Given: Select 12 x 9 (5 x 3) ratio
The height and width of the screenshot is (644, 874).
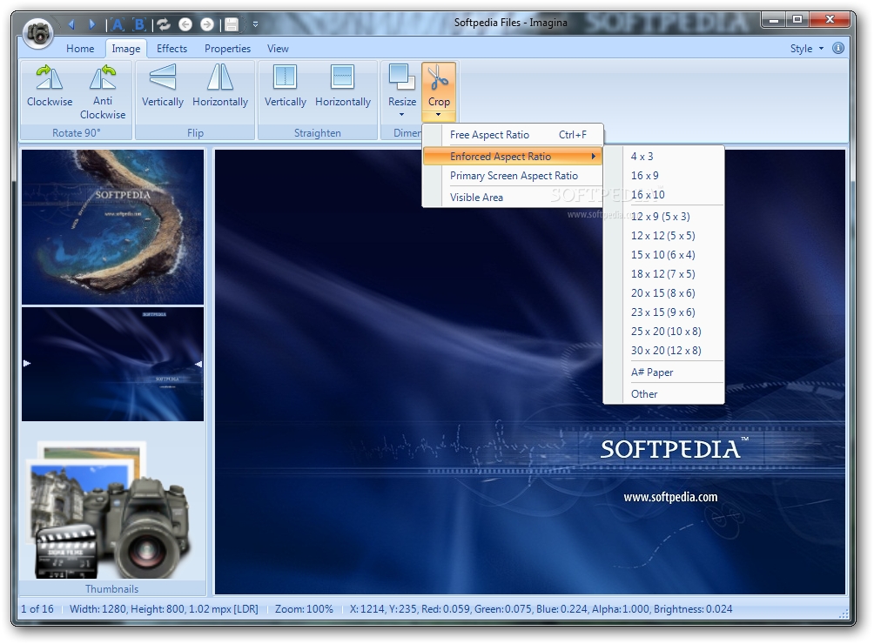Looking at the screenshot, I should (664, 217).
